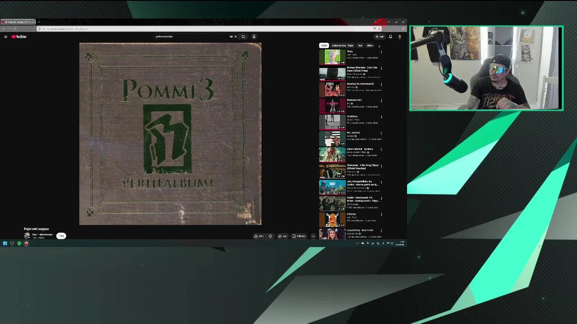
Task: Reload the page in the browser
Action: [x=15, y=29]
